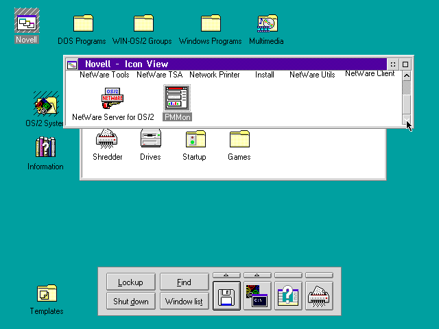The height and width of the screenshot is (329, 439).
Task: Open the Templates folder
Action: (47, 293)
